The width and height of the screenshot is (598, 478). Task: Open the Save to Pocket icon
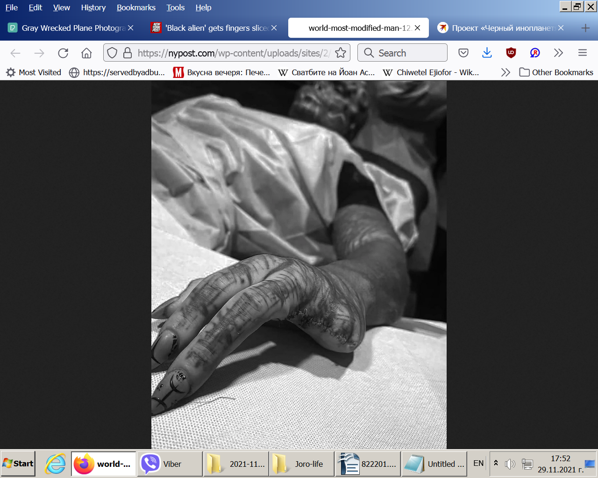coord(463,53)
